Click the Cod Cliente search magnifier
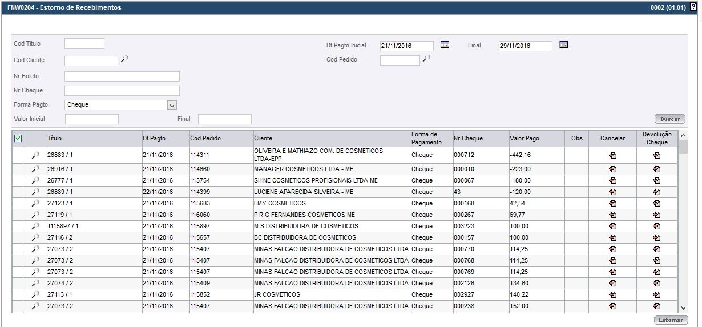This screenshot has height=327, width=702. [x=124, y=59]
